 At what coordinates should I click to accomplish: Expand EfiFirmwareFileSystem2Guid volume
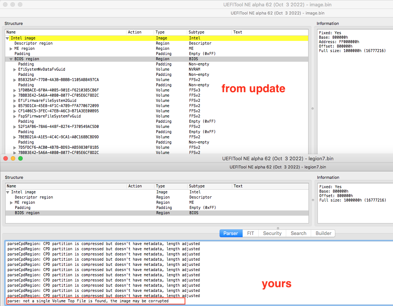click(x=15, y=101)
